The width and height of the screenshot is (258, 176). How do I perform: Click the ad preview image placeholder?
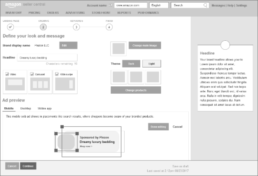click(x=67, y=142)
